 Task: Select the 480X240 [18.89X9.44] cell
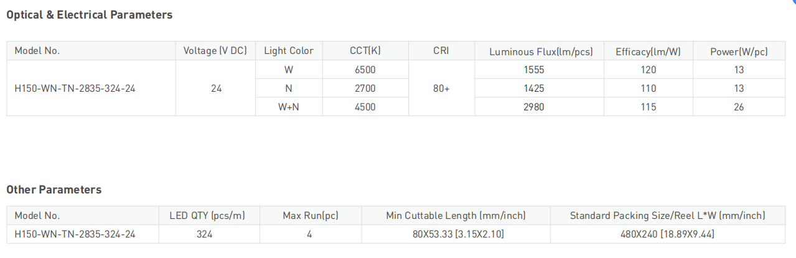[668, 234]
